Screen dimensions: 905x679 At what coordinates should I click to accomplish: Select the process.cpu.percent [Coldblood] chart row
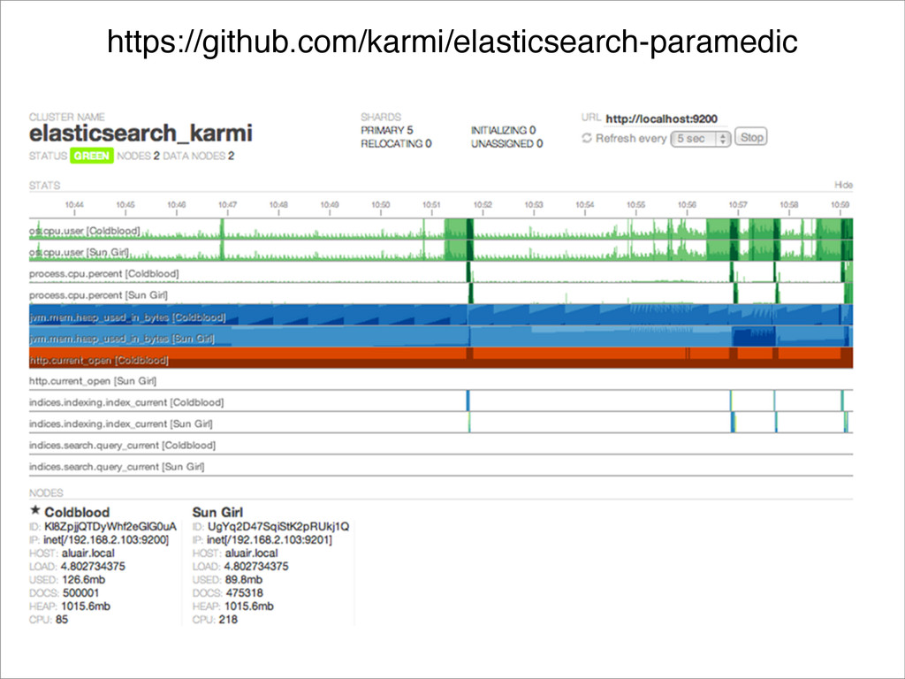pos(441,272)
